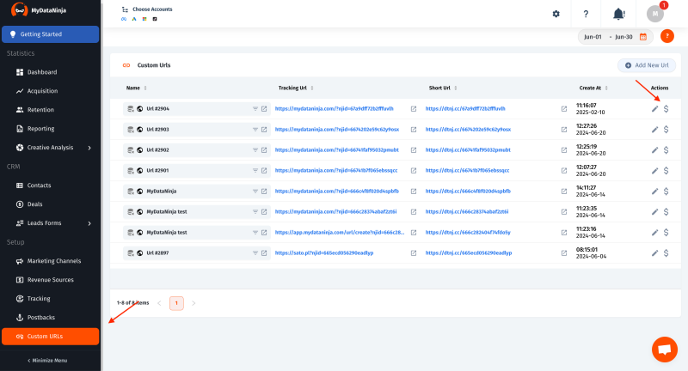Open tracking URL of Url #2902 externally
This screenshot has width=688, height=371.
pyautogui.click(x=414, y=150)
